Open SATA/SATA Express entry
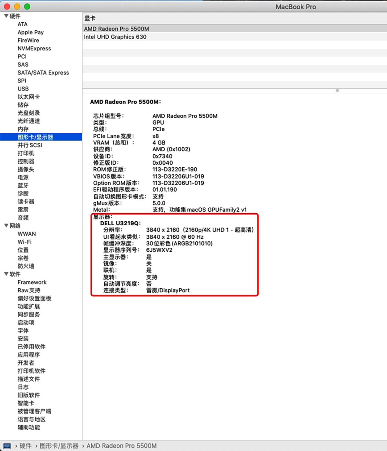The height and width of the screenshot is (451, 387). tap(43, 73)
